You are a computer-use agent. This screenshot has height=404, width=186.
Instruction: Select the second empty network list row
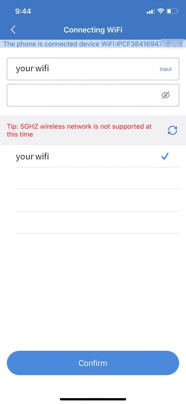click(98, 200)
